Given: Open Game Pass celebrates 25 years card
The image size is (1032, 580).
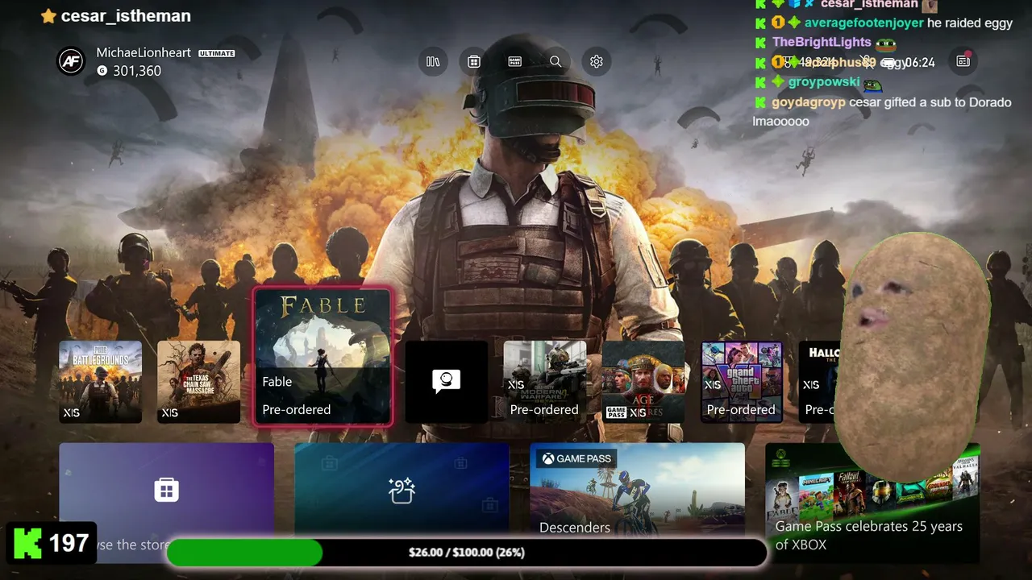Looking at the screenshot, I should (872, 503).
